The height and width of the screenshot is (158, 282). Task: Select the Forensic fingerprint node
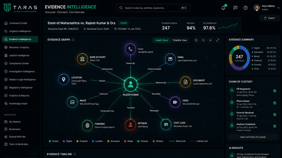point(87,126)
